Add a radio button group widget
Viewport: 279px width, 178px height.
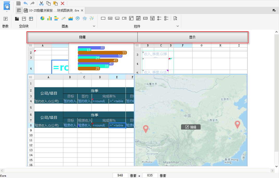[159, 18]
